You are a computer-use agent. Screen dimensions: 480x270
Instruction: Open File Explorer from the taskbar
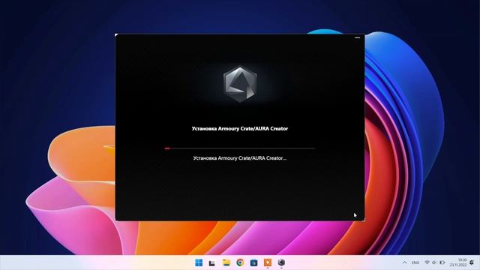226,262
